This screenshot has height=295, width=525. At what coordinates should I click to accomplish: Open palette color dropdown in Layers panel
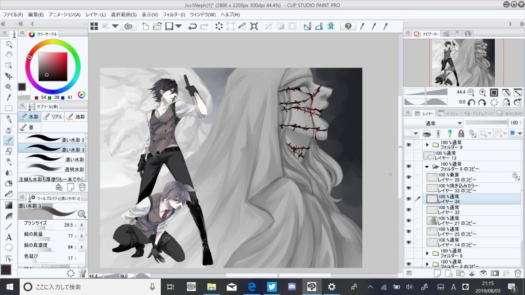[x=416, y=134]
